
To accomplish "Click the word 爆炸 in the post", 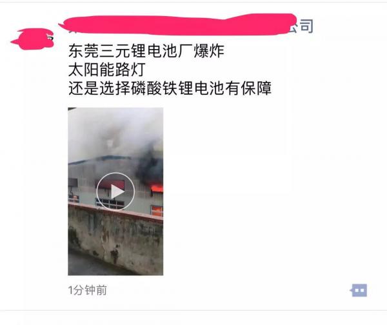I will pos(209,51).
